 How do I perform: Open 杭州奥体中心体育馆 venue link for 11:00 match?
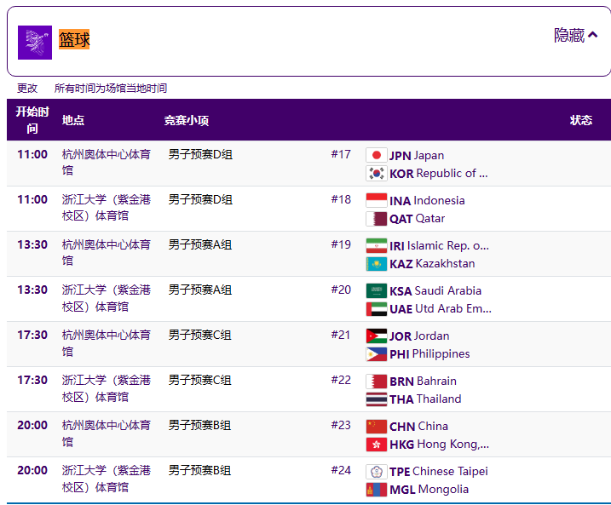[106, 162]
